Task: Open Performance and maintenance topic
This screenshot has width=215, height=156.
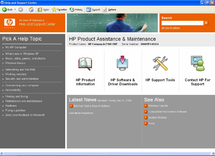Action: (x=24, y=101)
